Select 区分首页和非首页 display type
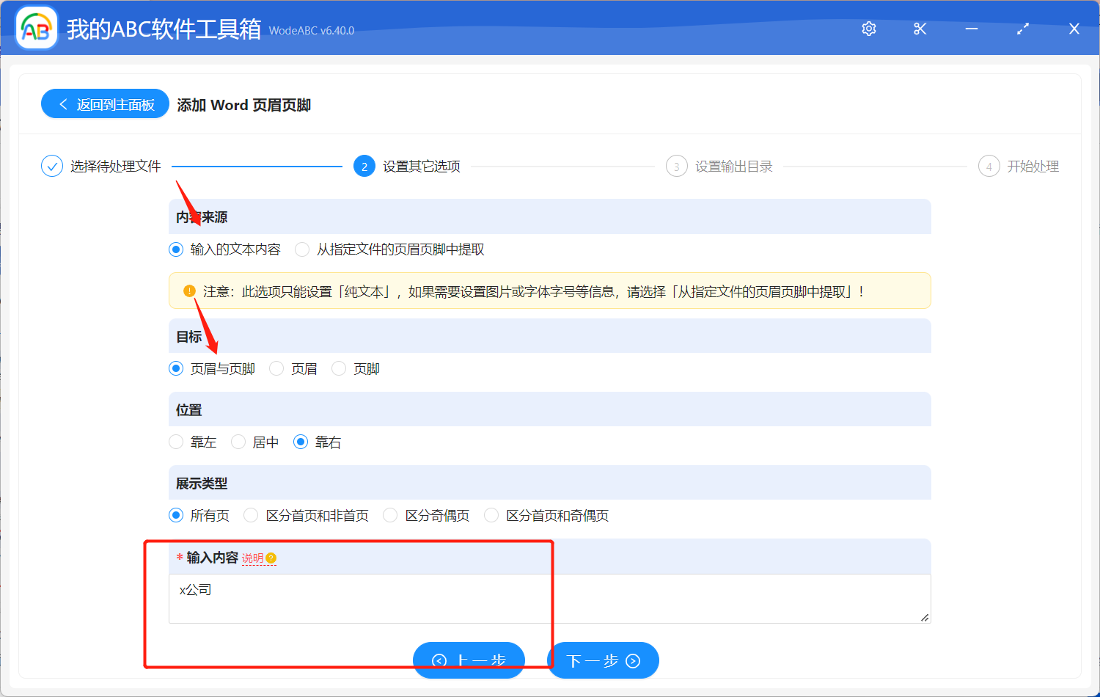 coord(251,515)
